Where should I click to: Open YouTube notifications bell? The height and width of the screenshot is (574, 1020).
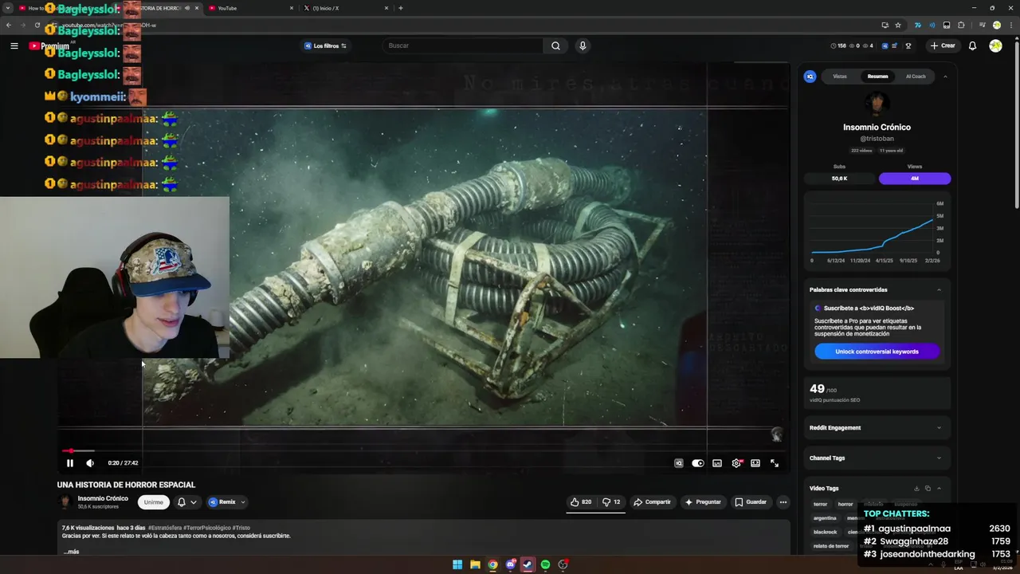(x=972, y=45)
